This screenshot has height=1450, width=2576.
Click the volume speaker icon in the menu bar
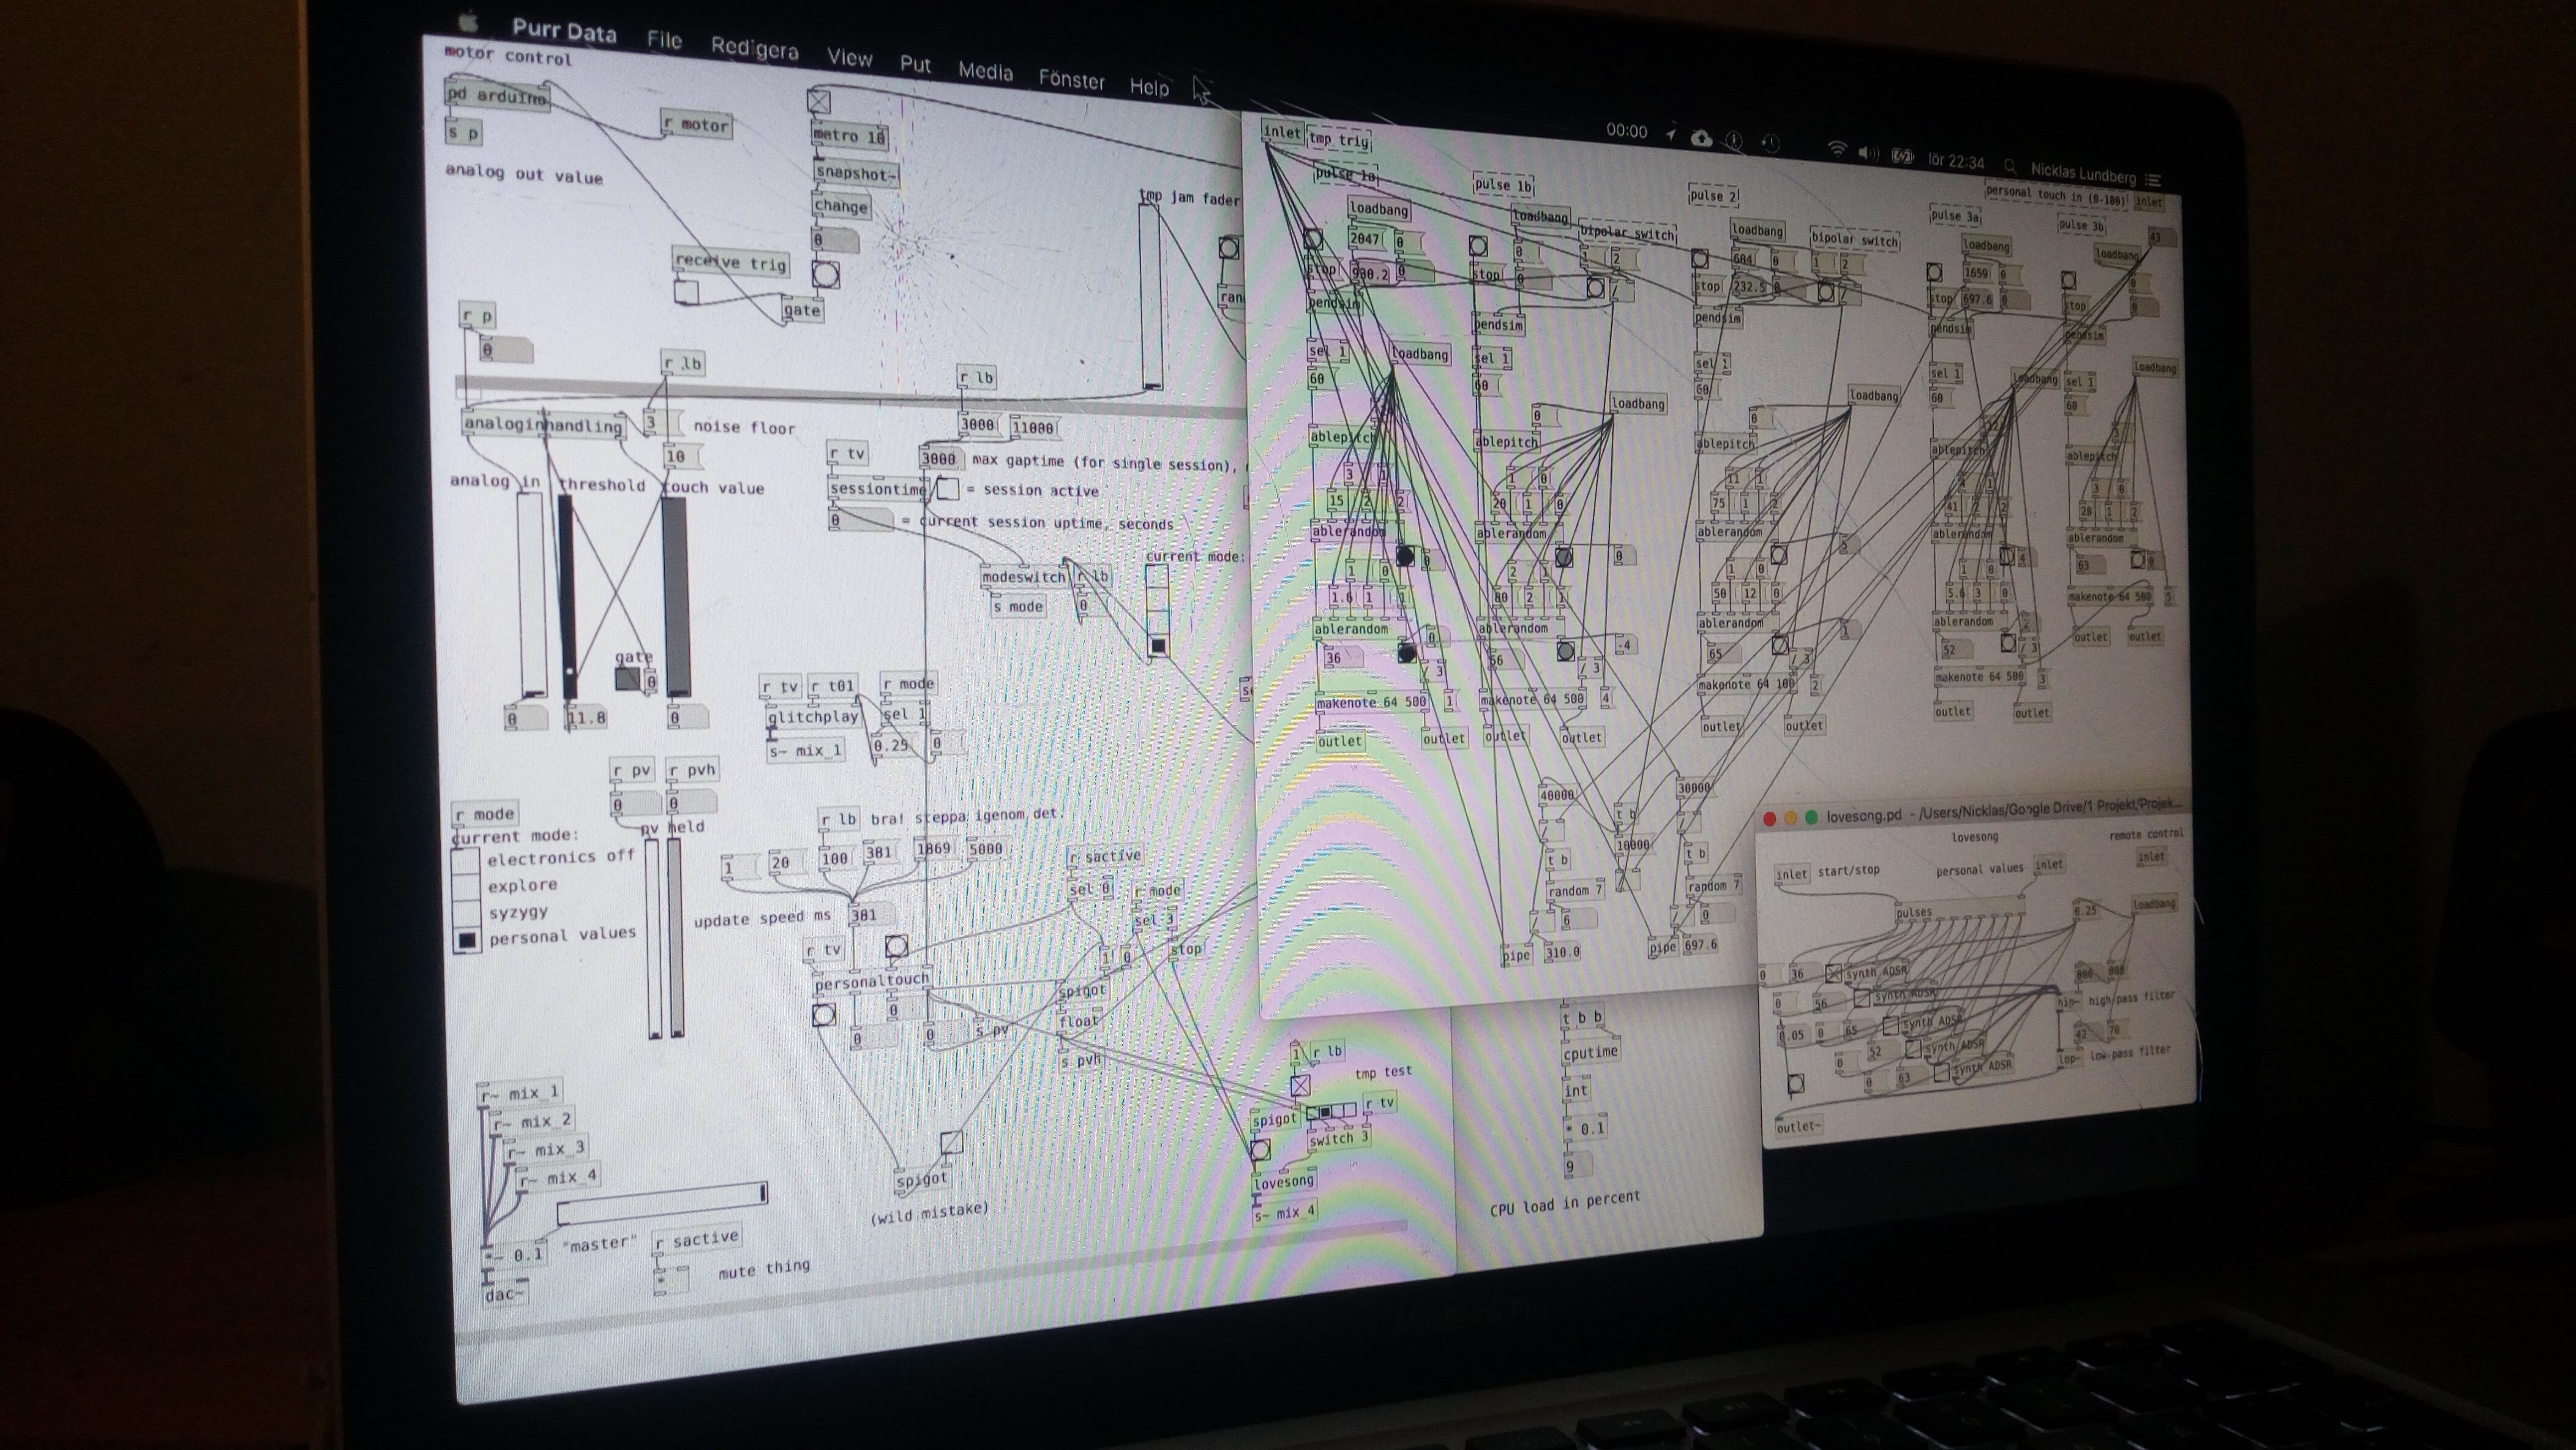click(x=1867, y=153)
